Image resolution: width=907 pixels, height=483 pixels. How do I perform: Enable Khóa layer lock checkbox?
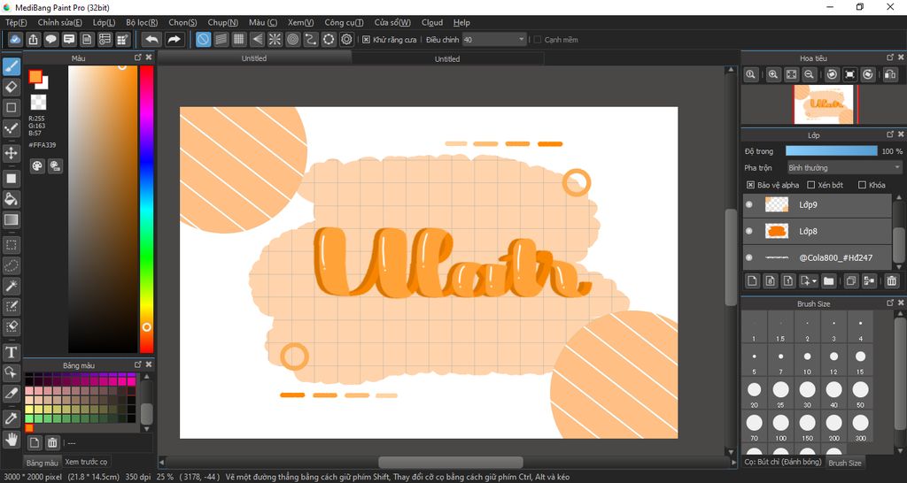pos(862,185)
